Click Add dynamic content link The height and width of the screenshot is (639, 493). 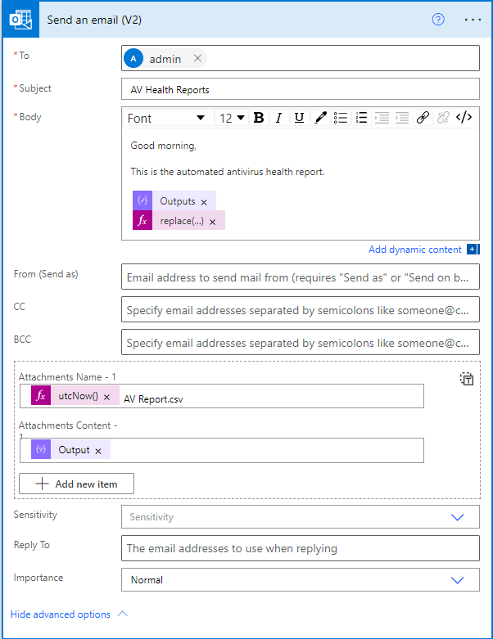415,250
